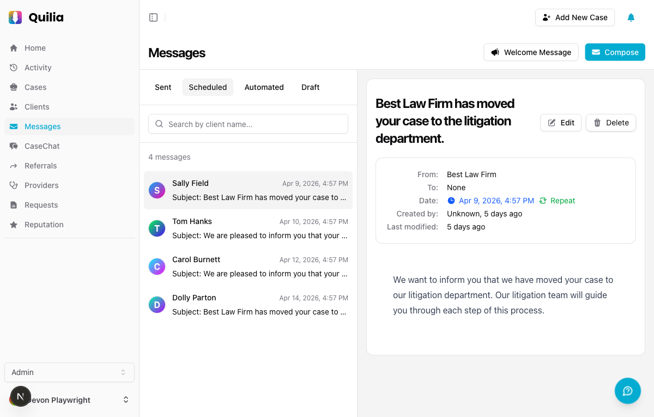Open the Activity history page
654x417 pixels.
point(38,68)
